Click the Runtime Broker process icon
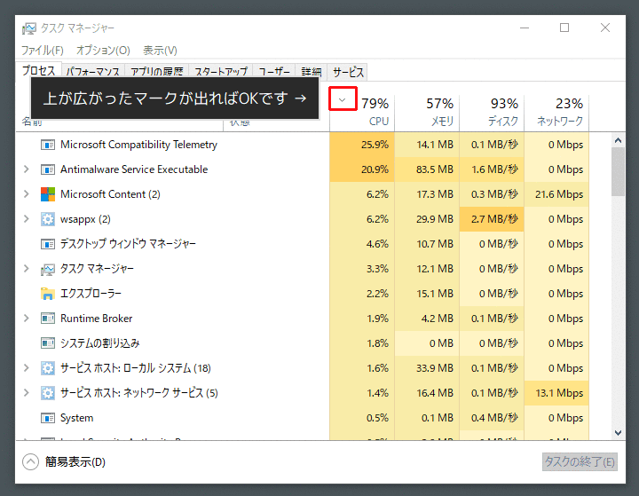This screenshot has width=639, height=496. pyautogui.click(x=48, y=319)
